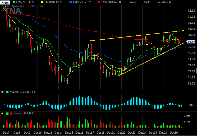Click the Dec22 date label
The height and width of the screenshot is (136, 197).
[121, 133]
